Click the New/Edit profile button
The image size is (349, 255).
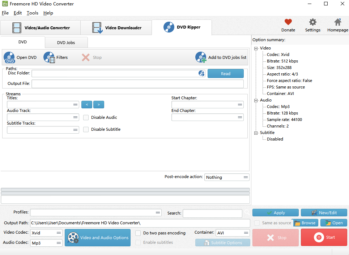click(324, 212)
